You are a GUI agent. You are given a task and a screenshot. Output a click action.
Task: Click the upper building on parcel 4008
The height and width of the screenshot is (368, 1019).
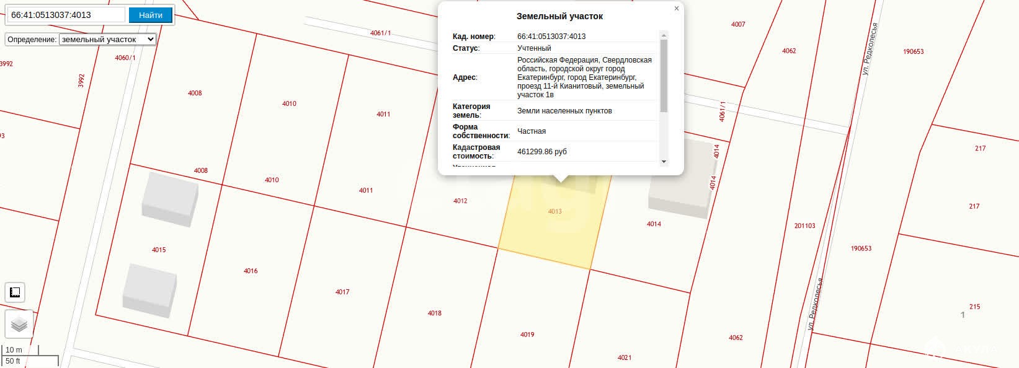(169, 199)
